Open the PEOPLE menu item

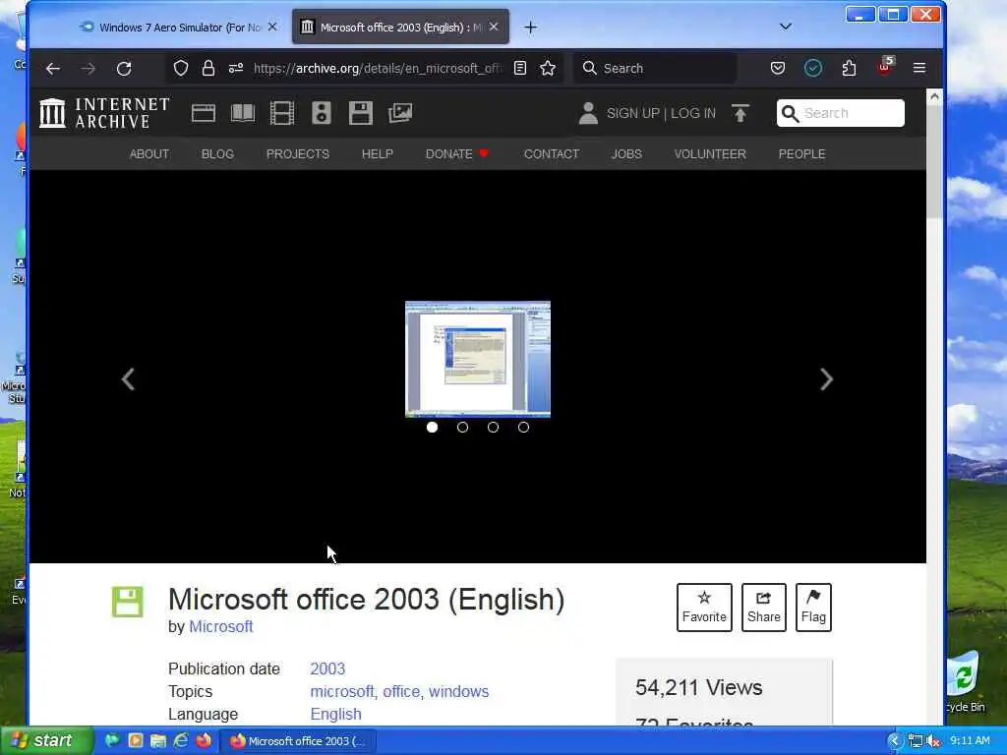(802, 154)
